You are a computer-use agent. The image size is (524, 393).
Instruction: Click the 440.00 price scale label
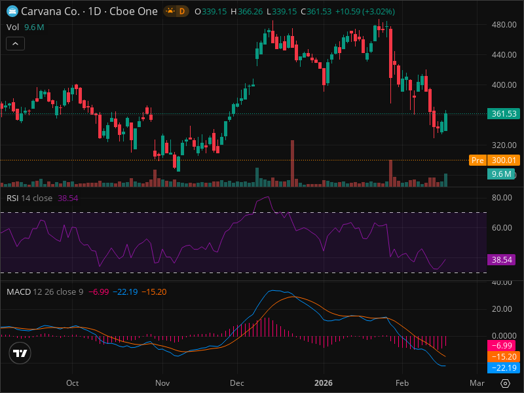[x=504, y=55]
